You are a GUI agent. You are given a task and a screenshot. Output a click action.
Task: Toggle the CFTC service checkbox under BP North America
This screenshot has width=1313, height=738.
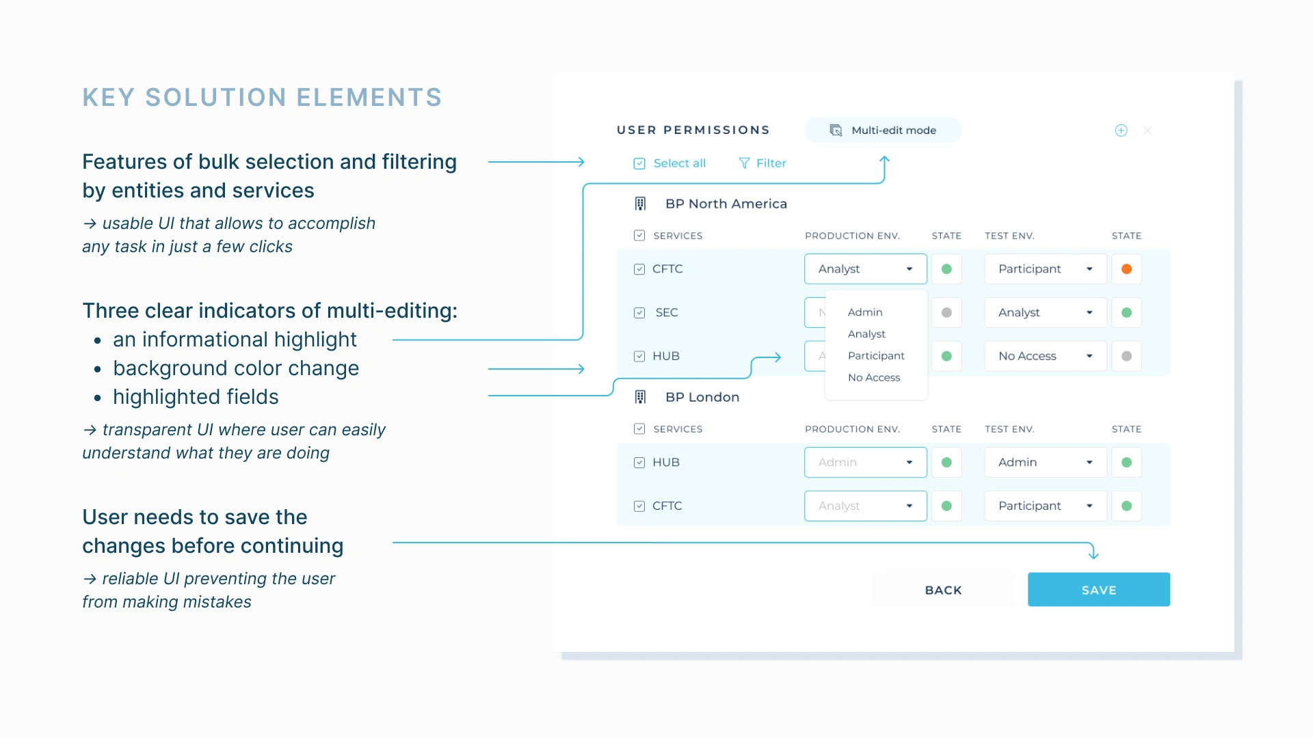click(639, 269)
